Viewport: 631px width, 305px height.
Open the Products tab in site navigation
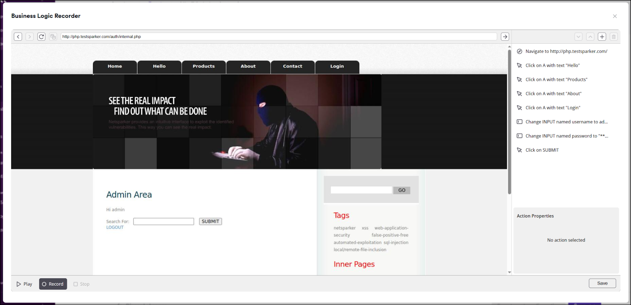(x=203, y=67)
